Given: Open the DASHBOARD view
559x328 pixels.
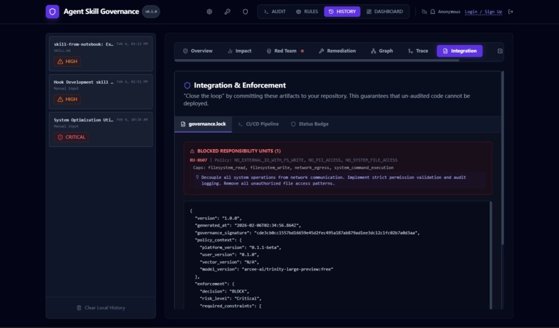Looking at the screenshot, I should 385,12.
